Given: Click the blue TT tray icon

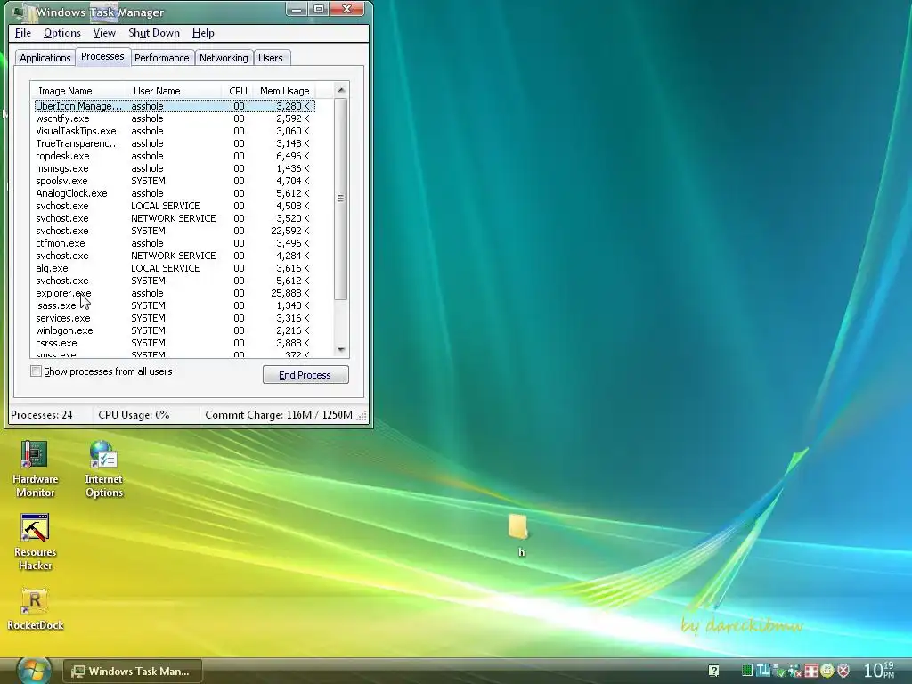Looking at the screenshot, I should click(763, 670).
